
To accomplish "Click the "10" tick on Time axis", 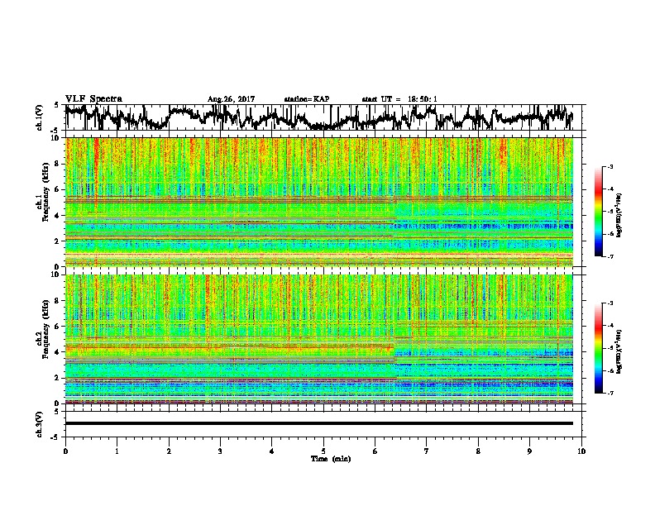I will click(581, 451).
